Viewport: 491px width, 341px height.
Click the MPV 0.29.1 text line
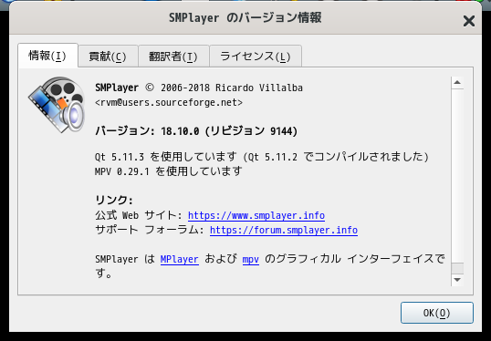pos(169,171)
